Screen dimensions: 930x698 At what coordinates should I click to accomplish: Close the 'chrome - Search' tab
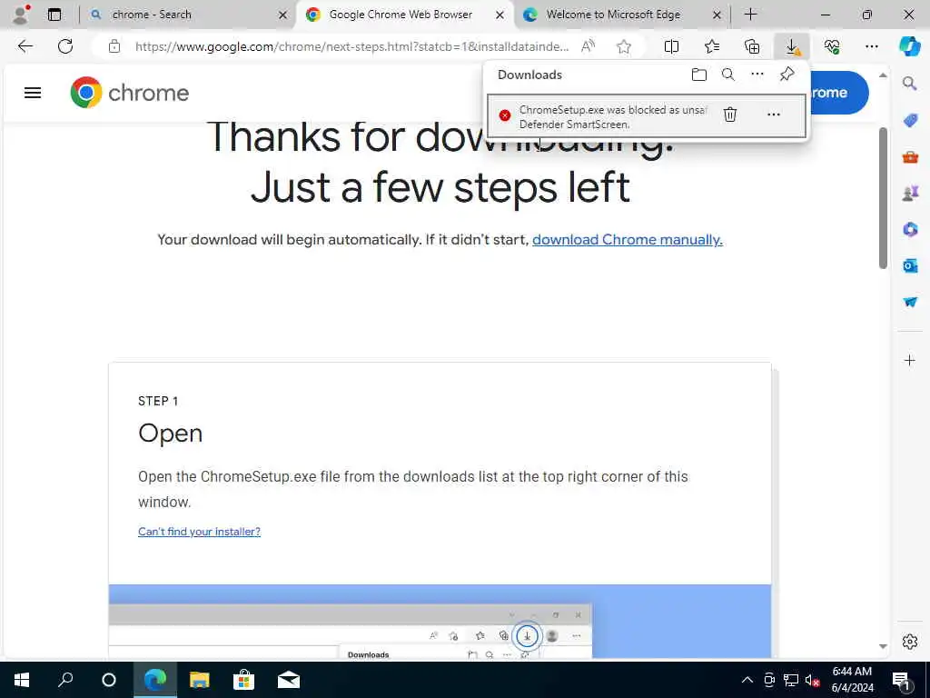283,15
